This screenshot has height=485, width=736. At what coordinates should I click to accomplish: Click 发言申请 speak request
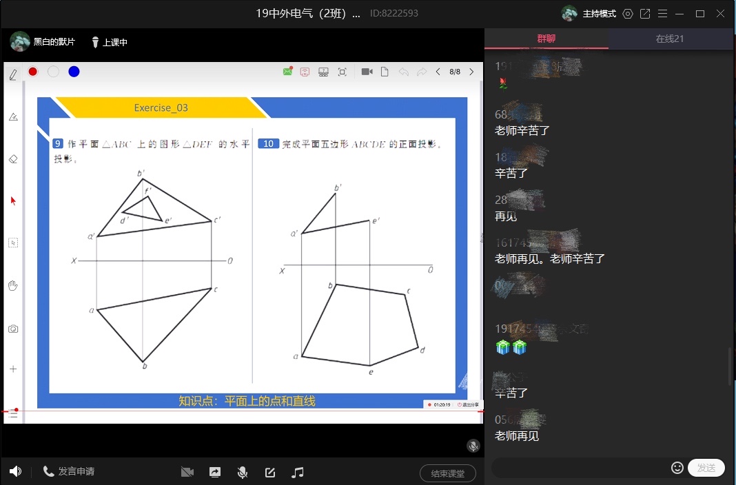69,471
